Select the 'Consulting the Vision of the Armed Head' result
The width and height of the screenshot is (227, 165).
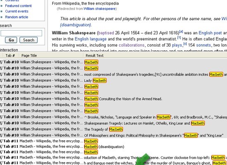tap(113, 99)
